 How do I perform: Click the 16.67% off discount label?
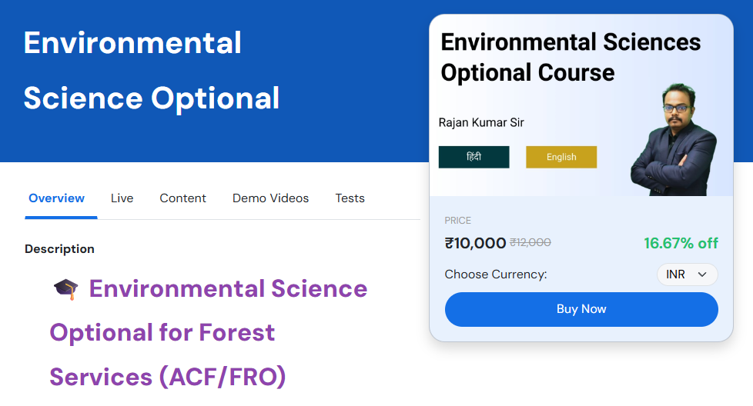point(681,243)
